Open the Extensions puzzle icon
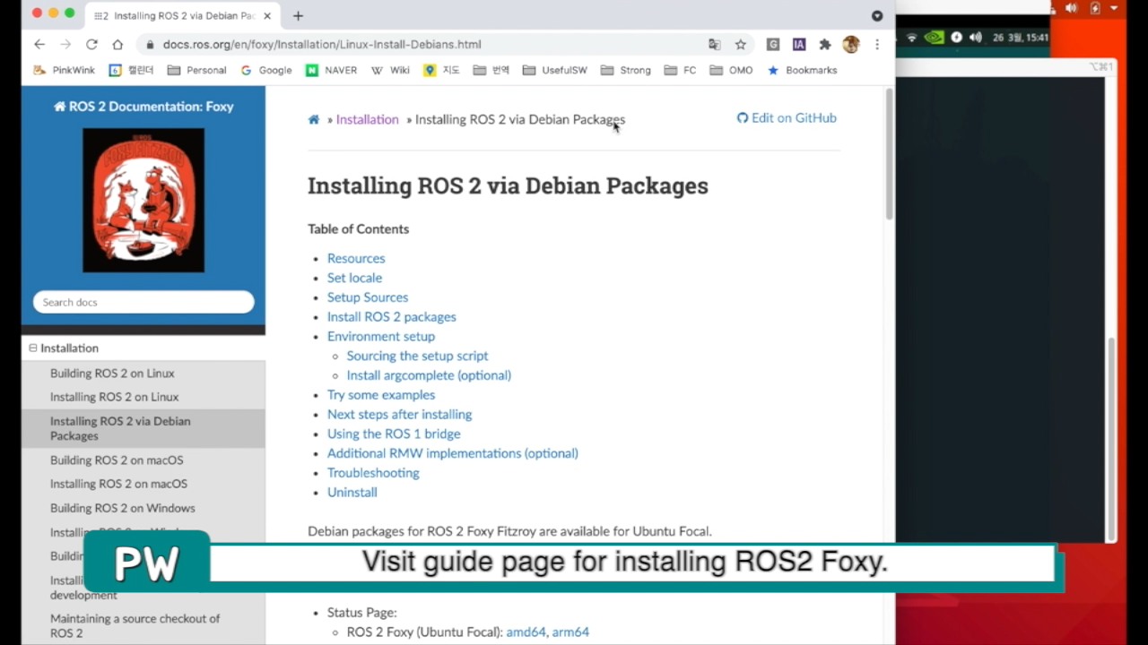The height and width of the screenshot is (645, 1148). coord(825,44)
